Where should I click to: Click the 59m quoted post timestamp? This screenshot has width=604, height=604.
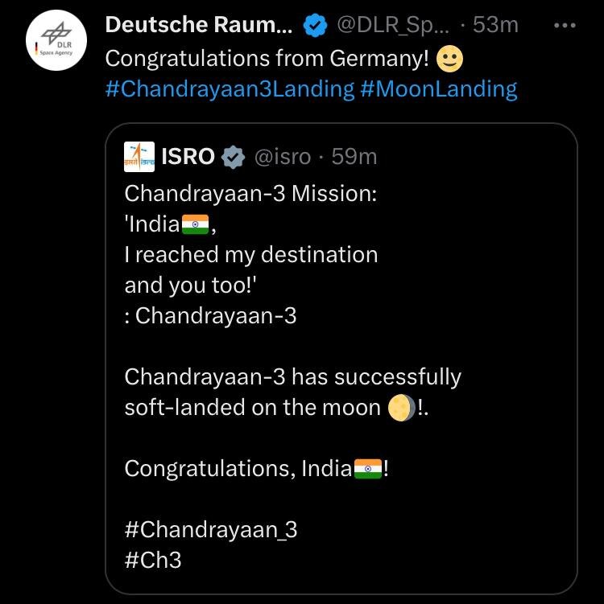(354, 156)
